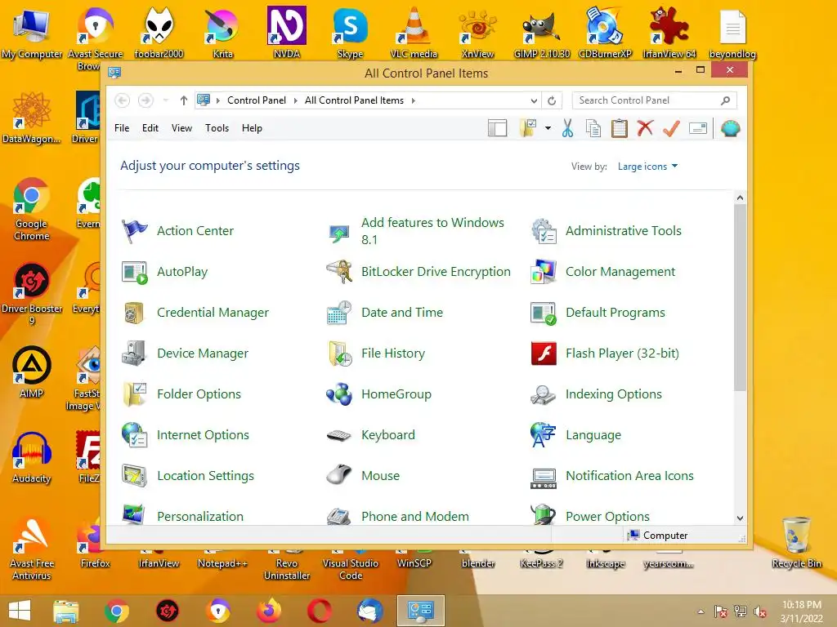Screen dimensions: 837x627
Task: Open the Keyboard icon
Action: [x=339, y=436]
